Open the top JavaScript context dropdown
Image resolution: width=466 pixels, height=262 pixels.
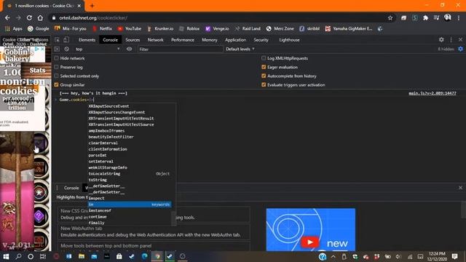(x=98, y=49)
